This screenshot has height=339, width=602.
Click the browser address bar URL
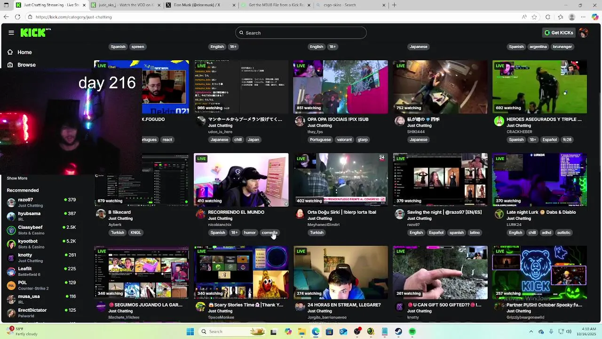(x=73, y=17)
